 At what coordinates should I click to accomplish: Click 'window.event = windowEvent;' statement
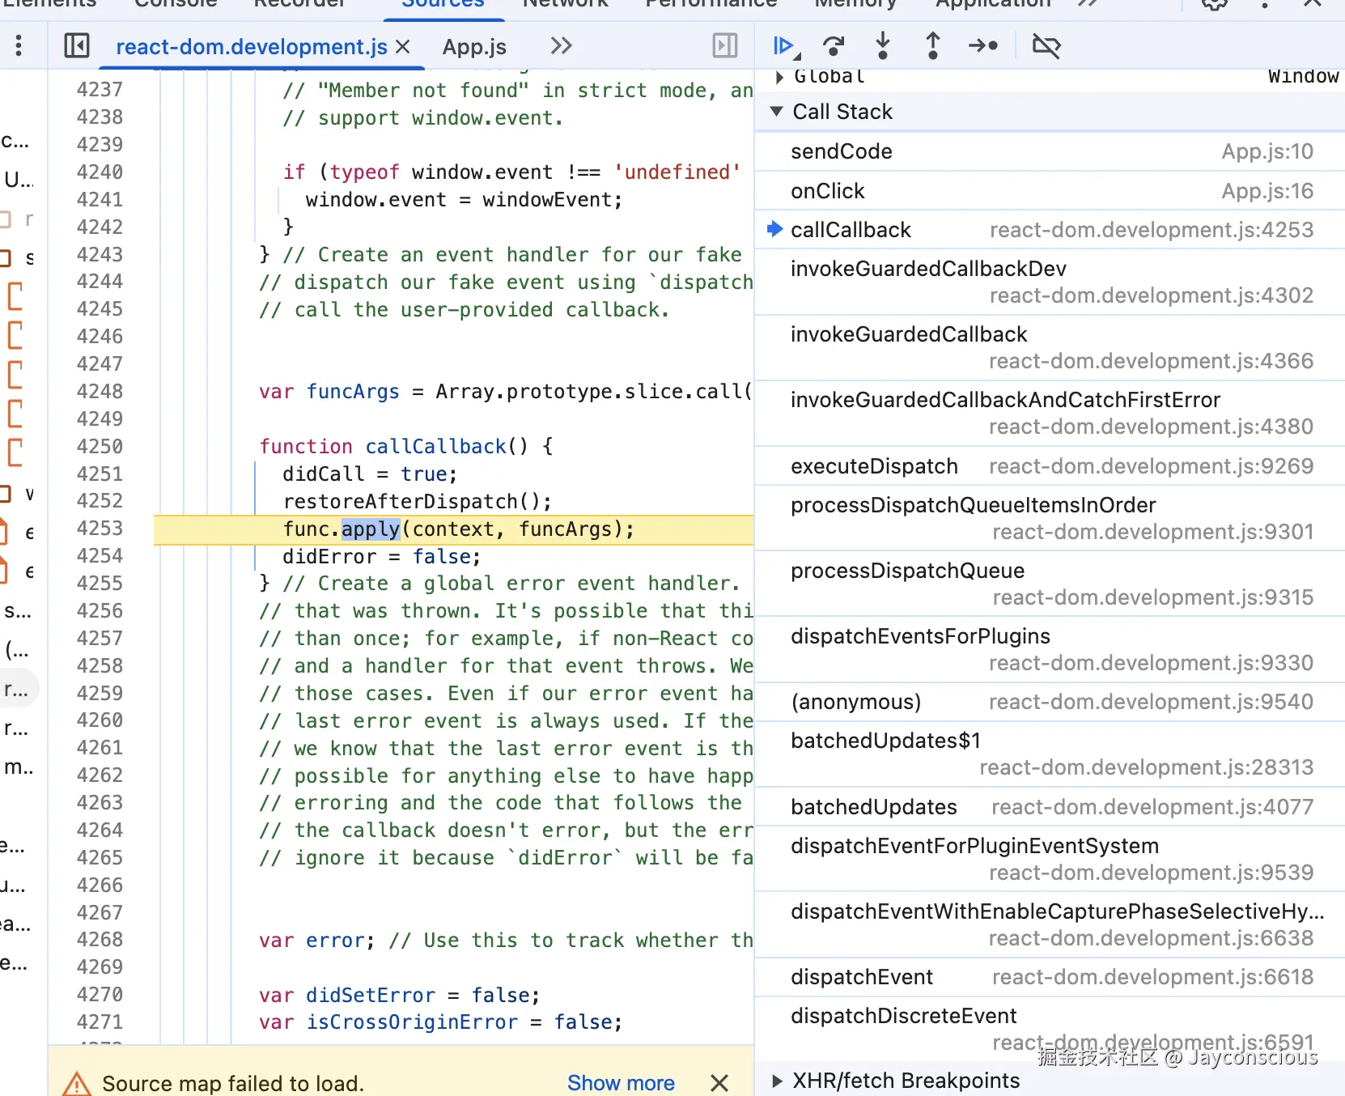pyautogui.click(x=464, y=200)
